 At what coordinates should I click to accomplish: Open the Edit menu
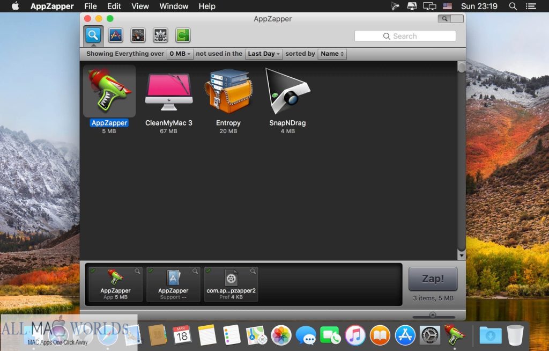point(114,6)
